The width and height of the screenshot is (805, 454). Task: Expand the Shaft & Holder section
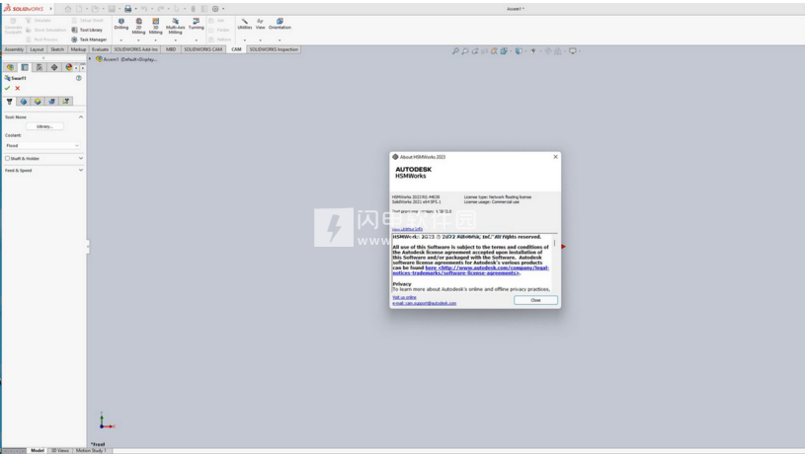coord(81,158)
